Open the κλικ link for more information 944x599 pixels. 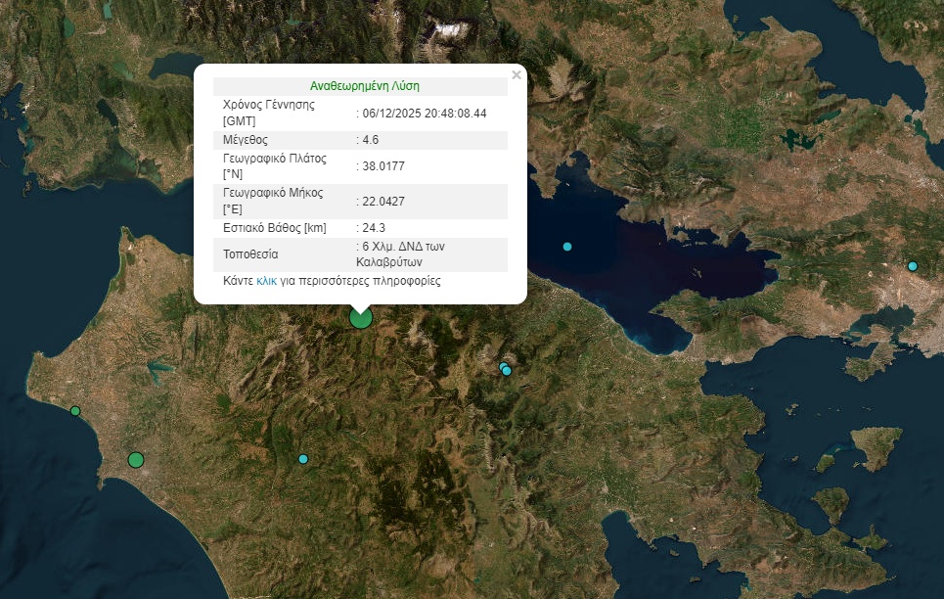[x=264, y=281]
